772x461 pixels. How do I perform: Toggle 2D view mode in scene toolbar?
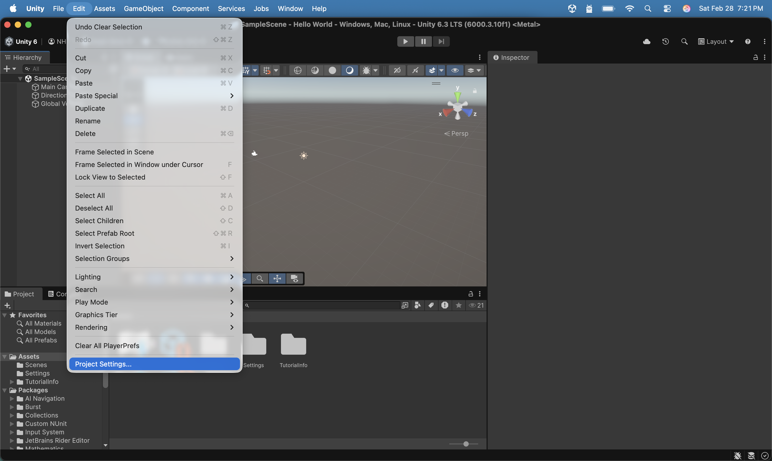397,70
